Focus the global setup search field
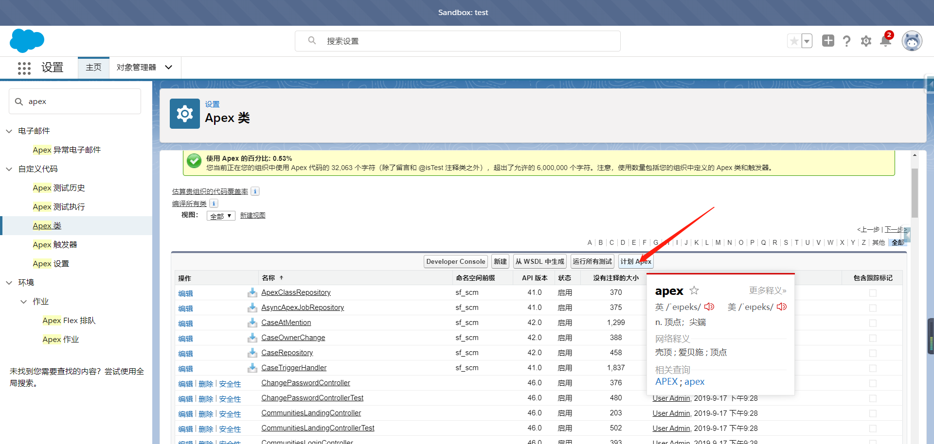The image size is (934, 444). [x=457, y=41]
